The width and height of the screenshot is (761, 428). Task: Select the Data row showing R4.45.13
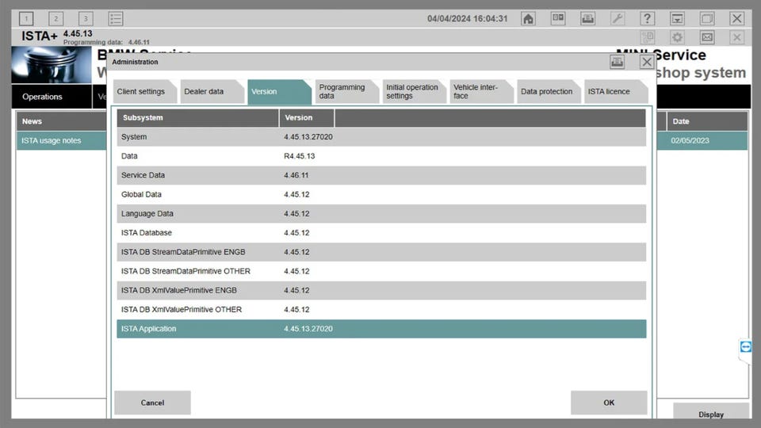pyautogui.click(x=381, y=156)
